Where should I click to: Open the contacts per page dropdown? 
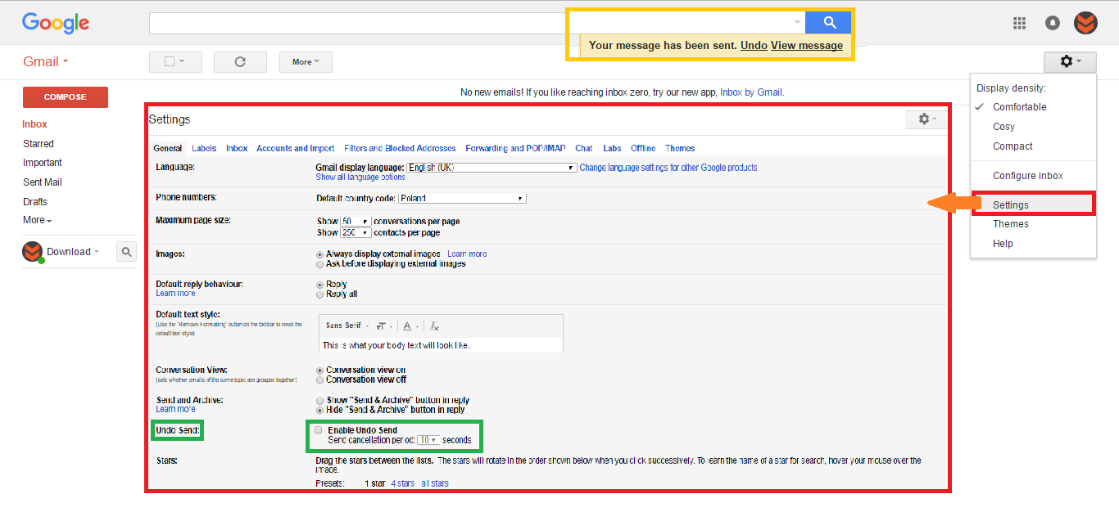tap(356, 232)
